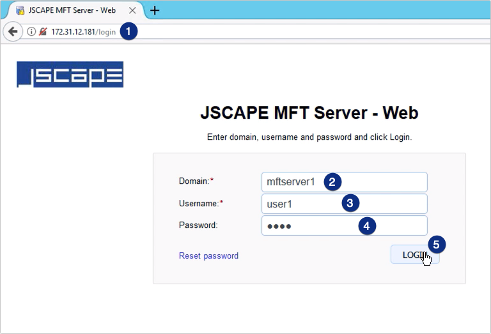Click the numbered callout 3 marker

click(349, 203)
